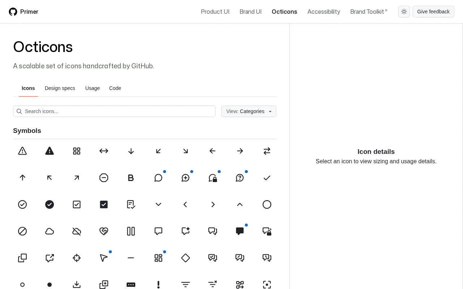The width and height of the screenshot is (463, 289).
Task: Select the cloud-offline crossed cloud icon
Action: [77, 231]
